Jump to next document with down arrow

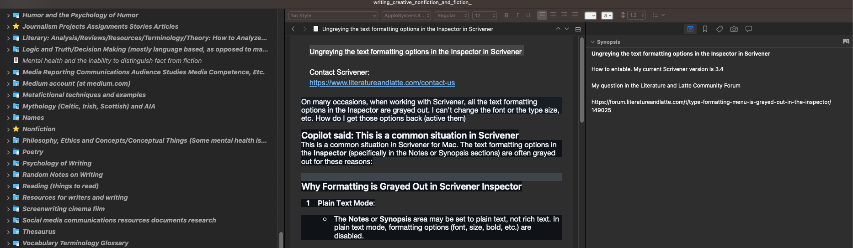[567, 29]
